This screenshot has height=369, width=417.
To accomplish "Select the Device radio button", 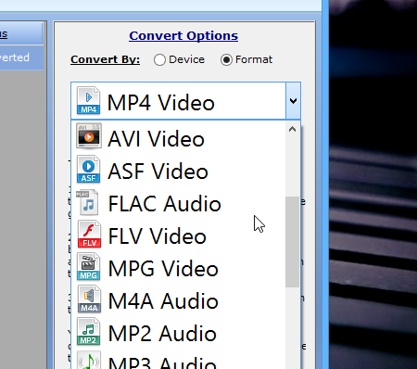I will 159,59.
